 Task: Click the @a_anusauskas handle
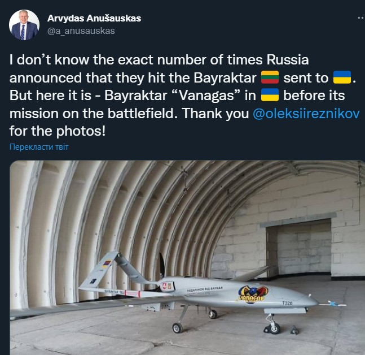click(81, 31)
